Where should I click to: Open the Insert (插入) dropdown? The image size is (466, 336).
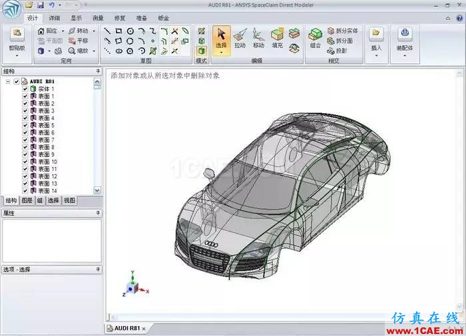376,55
